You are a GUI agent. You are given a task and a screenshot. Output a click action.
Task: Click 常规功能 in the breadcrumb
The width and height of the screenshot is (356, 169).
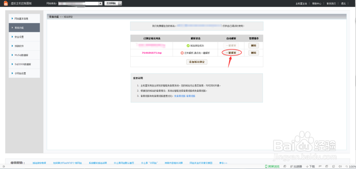(54, 17)
